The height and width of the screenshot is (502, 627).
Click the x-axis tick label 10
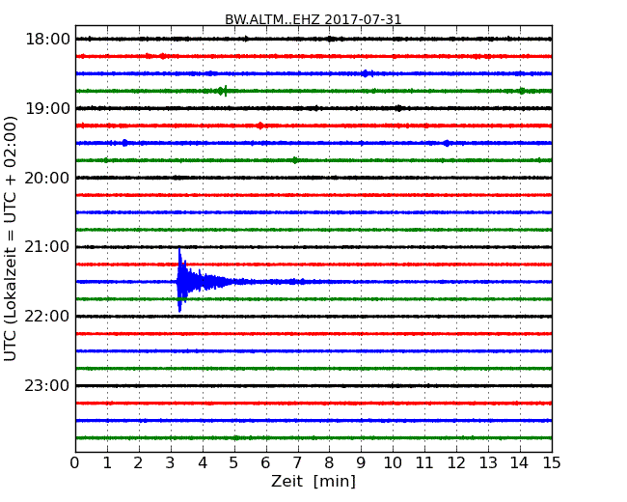(393, 463)
